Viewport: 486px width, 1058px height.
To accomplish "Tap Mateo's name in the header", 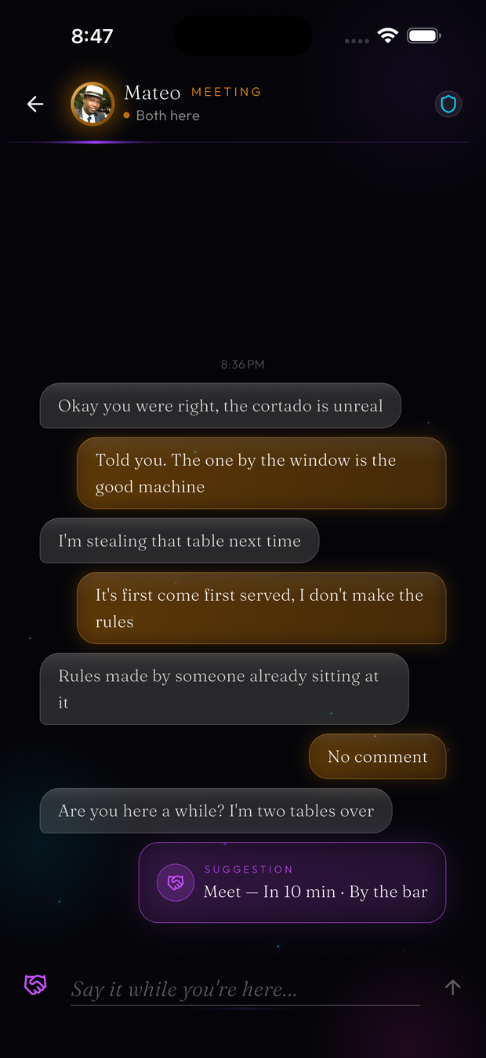I will (x=152, y=93).
